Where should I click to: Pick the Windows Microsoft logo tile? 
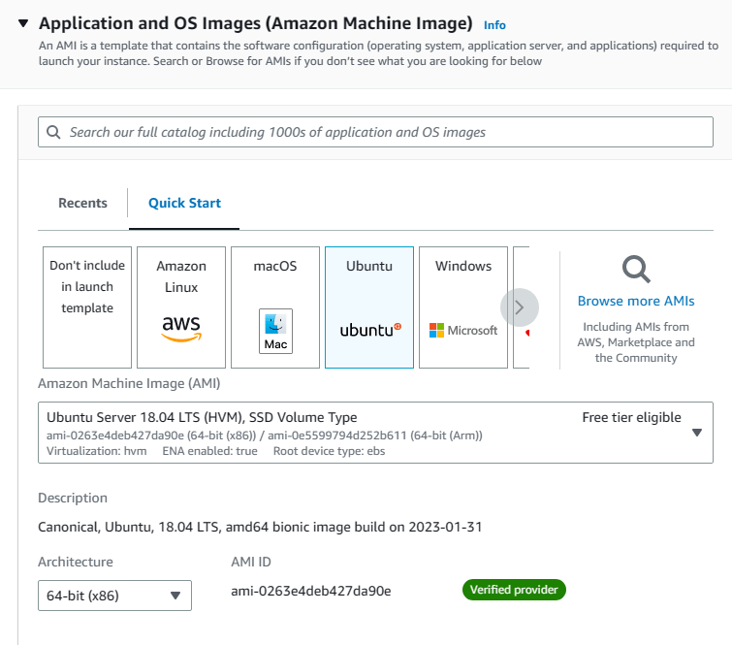(463, 330)
